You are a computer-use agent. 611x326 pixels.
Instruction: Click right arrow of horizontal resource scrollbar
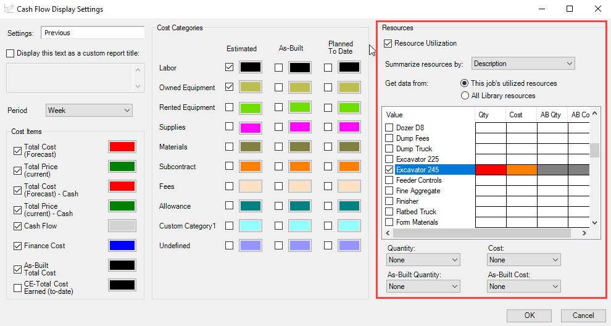[582, 233]
